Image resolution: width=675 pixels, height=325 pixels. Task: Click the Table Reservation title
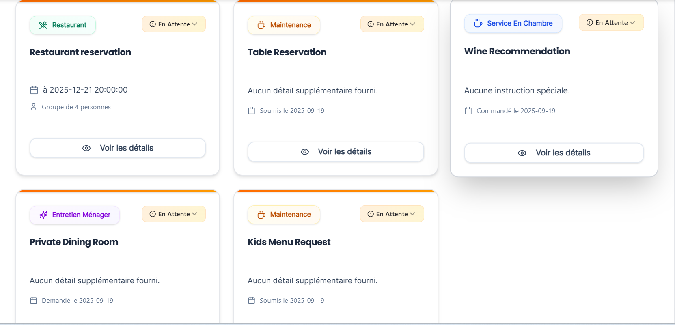point(287,52)
